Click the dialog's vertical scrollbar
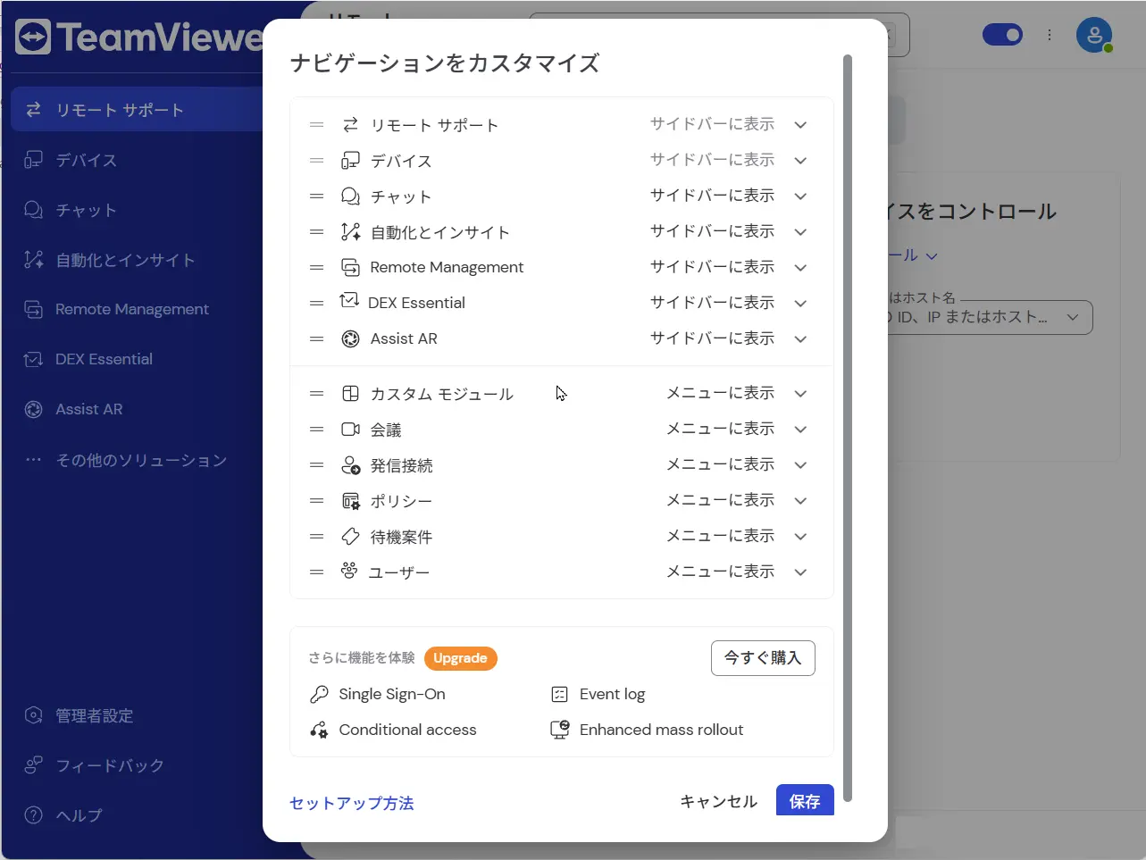The image size is (1146, 860). click(x=848, y=429)
